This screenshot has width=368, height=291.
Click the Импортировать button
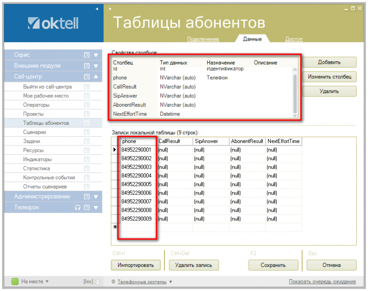pyautogui.click(x=135, y=265)
